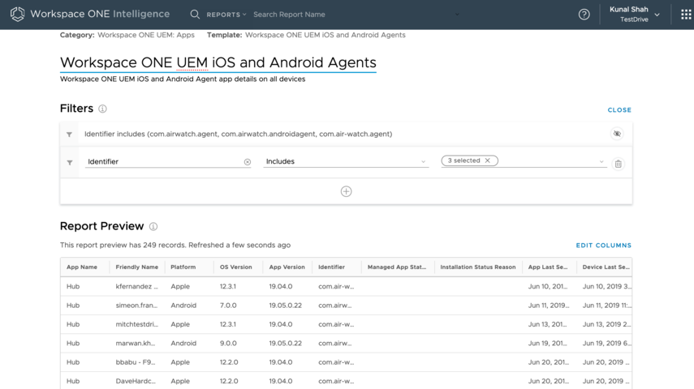Expand the filter values dropdown arrow

pyautogui.click(x=601, y=161)
